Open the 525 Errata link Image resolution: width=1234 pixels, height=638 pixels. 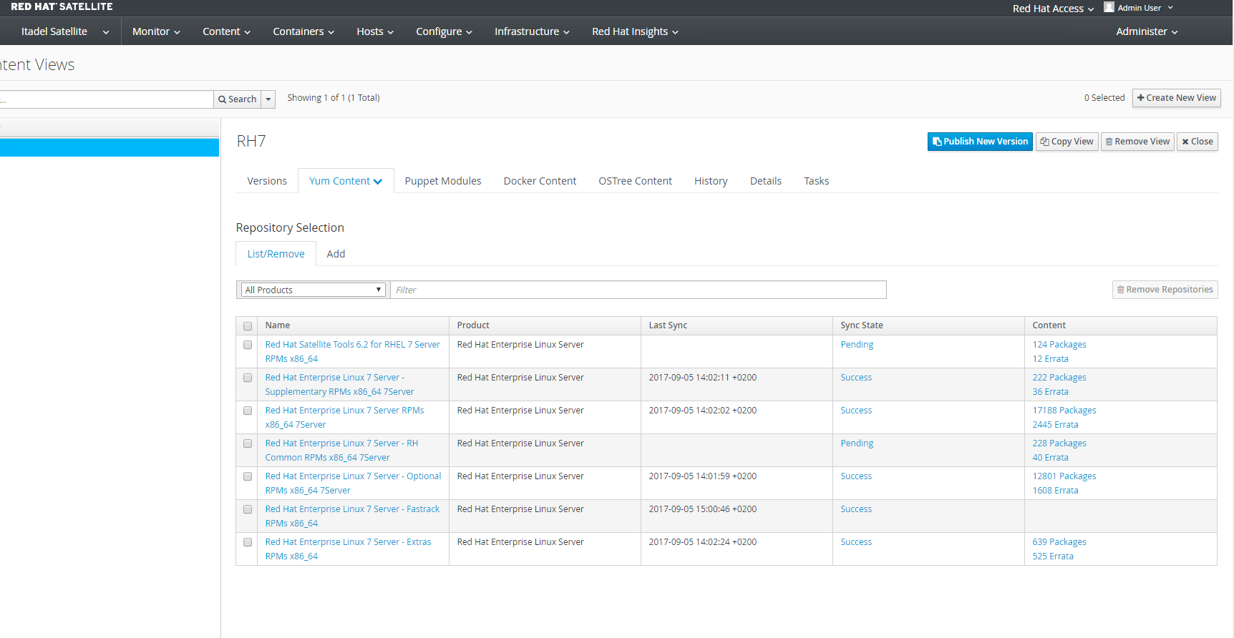click(1053, 556)
